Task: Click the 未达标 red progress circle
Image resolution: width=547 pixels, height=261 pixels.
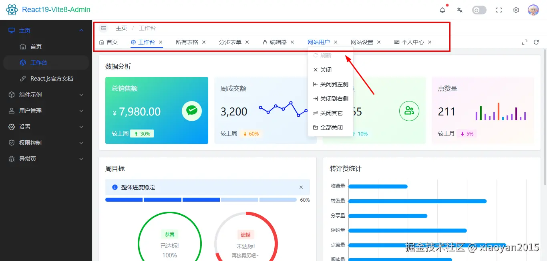Action: [x=246, y=243]
